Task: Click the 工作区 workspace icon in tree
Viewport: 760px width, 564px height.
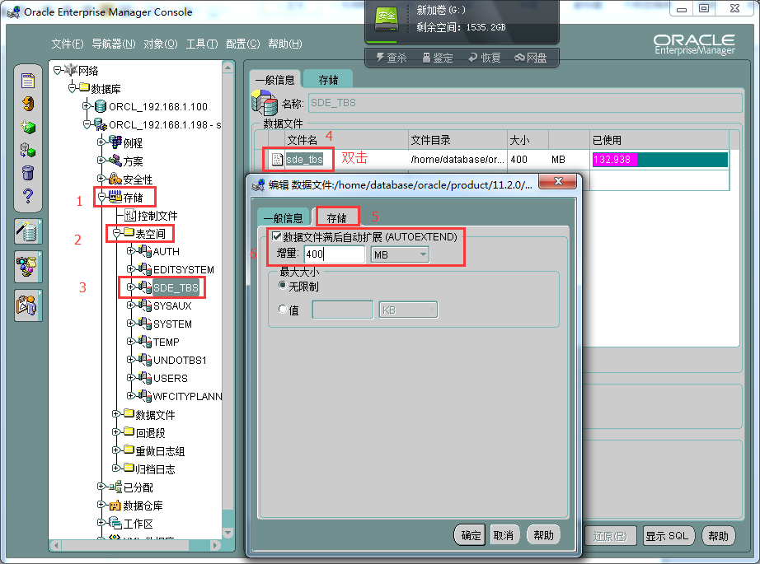Action: point(115,524)
